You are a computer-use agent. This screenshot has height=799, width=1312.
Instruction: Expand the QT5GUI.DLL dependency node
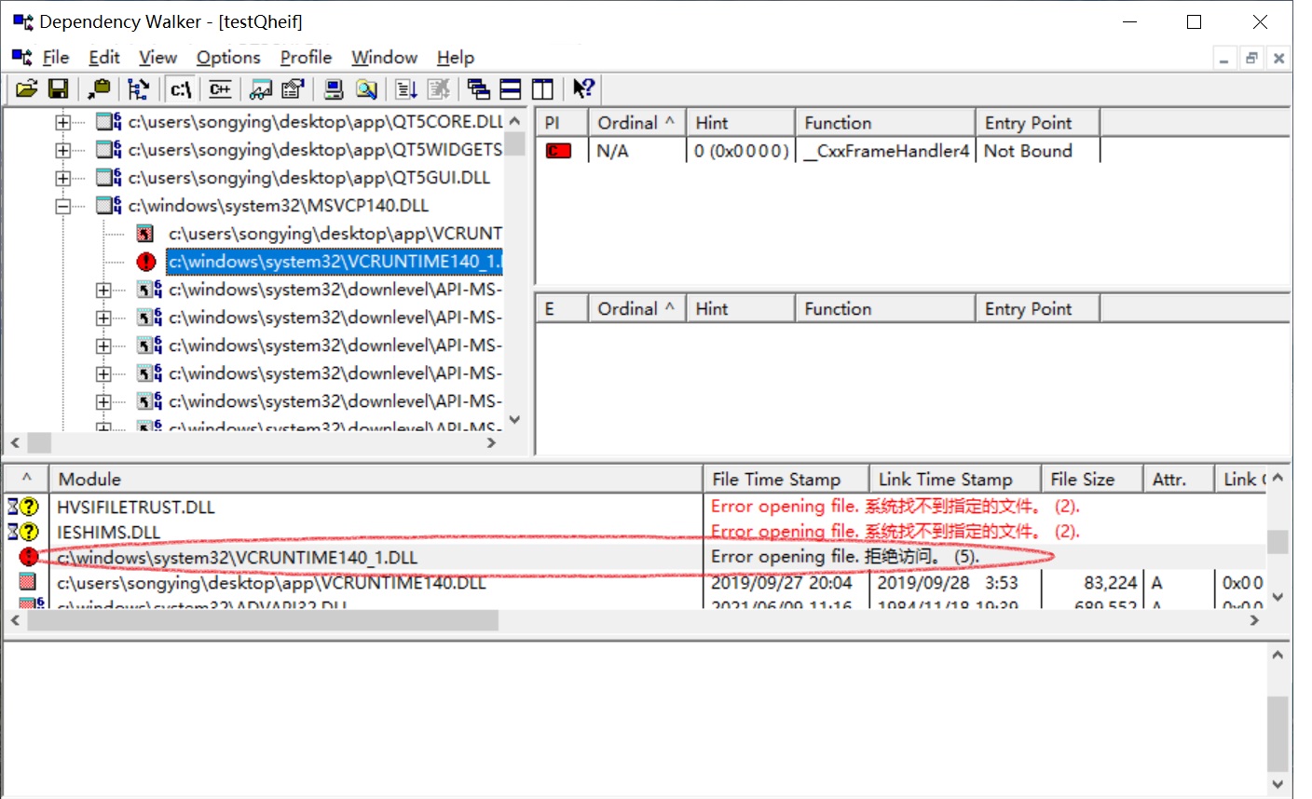pyautogui.click(x=62, y=177)
